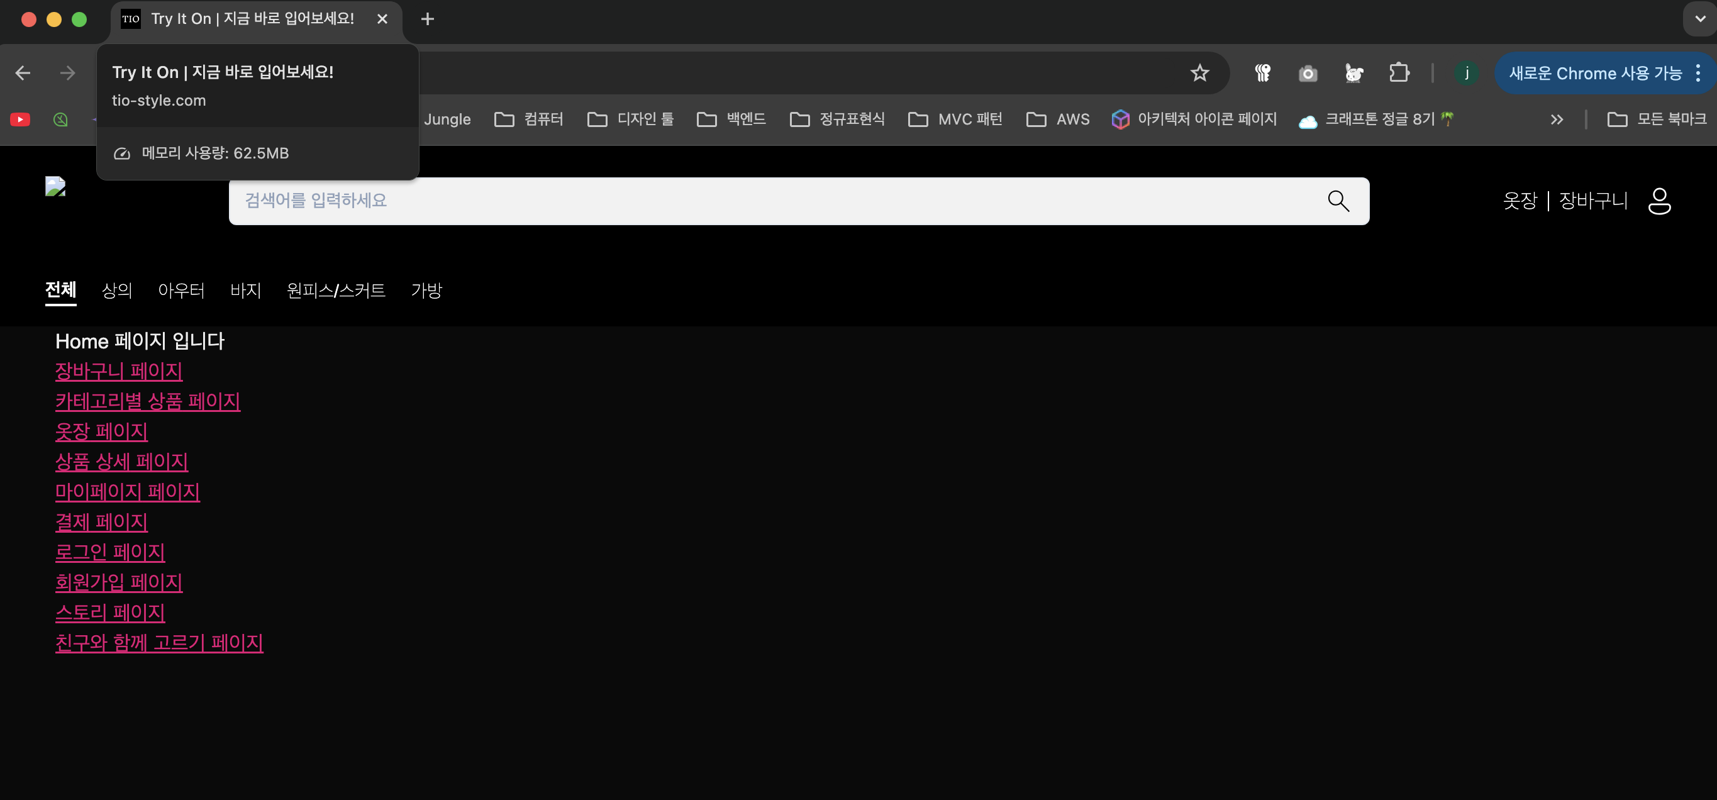Expand hidden bookmarks with double chevron
Image resolution: width=1717 pixels, height=800 pixels.
[1557, 119]
